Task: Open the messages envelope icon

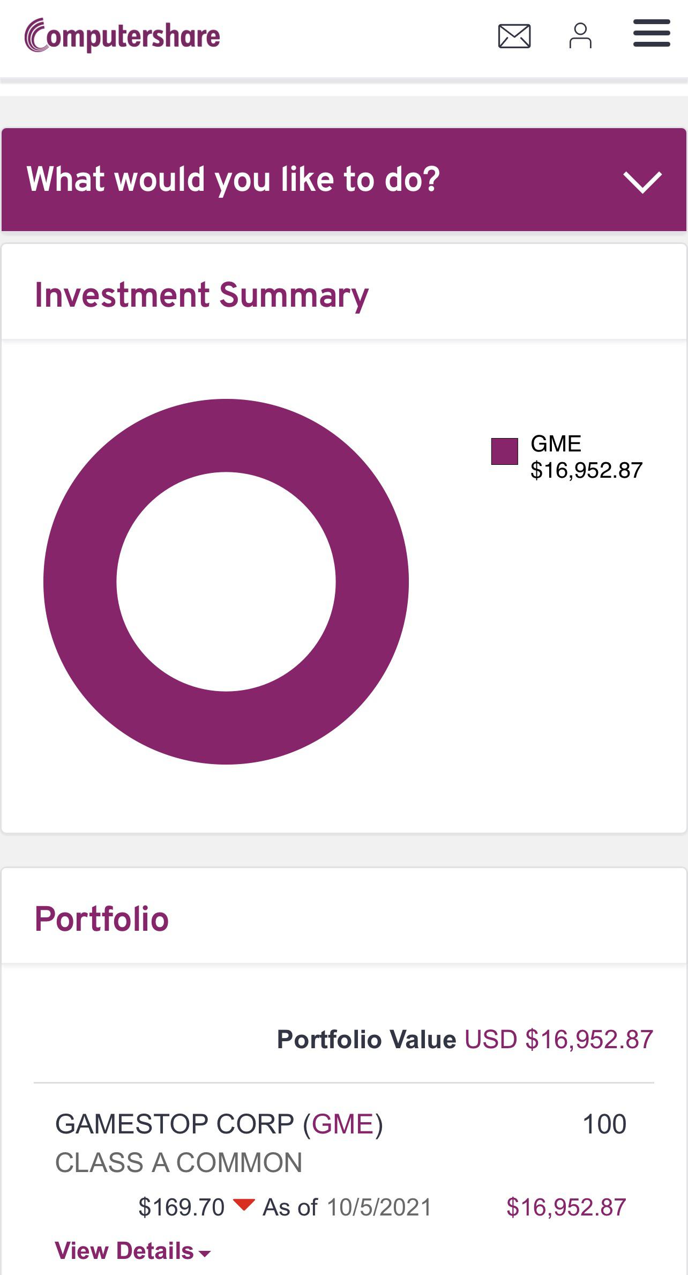Action: point(514,36)
